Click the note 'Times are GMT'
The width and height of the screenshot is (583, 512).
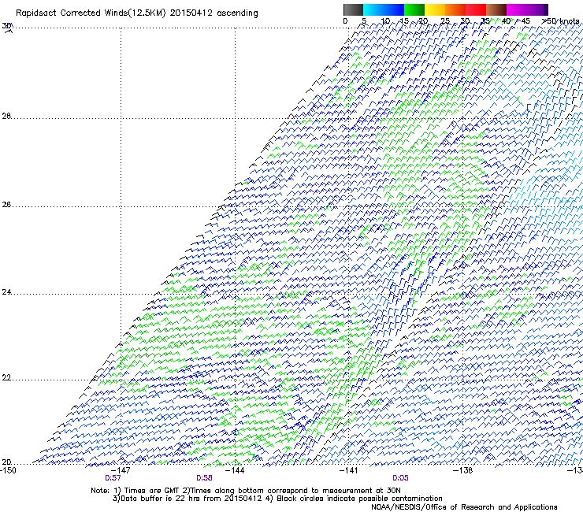[x=151, y=491]
